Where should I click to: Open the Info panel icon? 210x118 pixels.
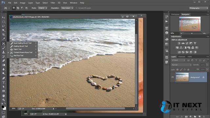167,33
